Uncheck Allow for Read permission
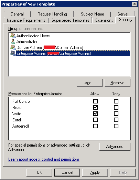Screen dimensions: 139x180 [95, 108]
